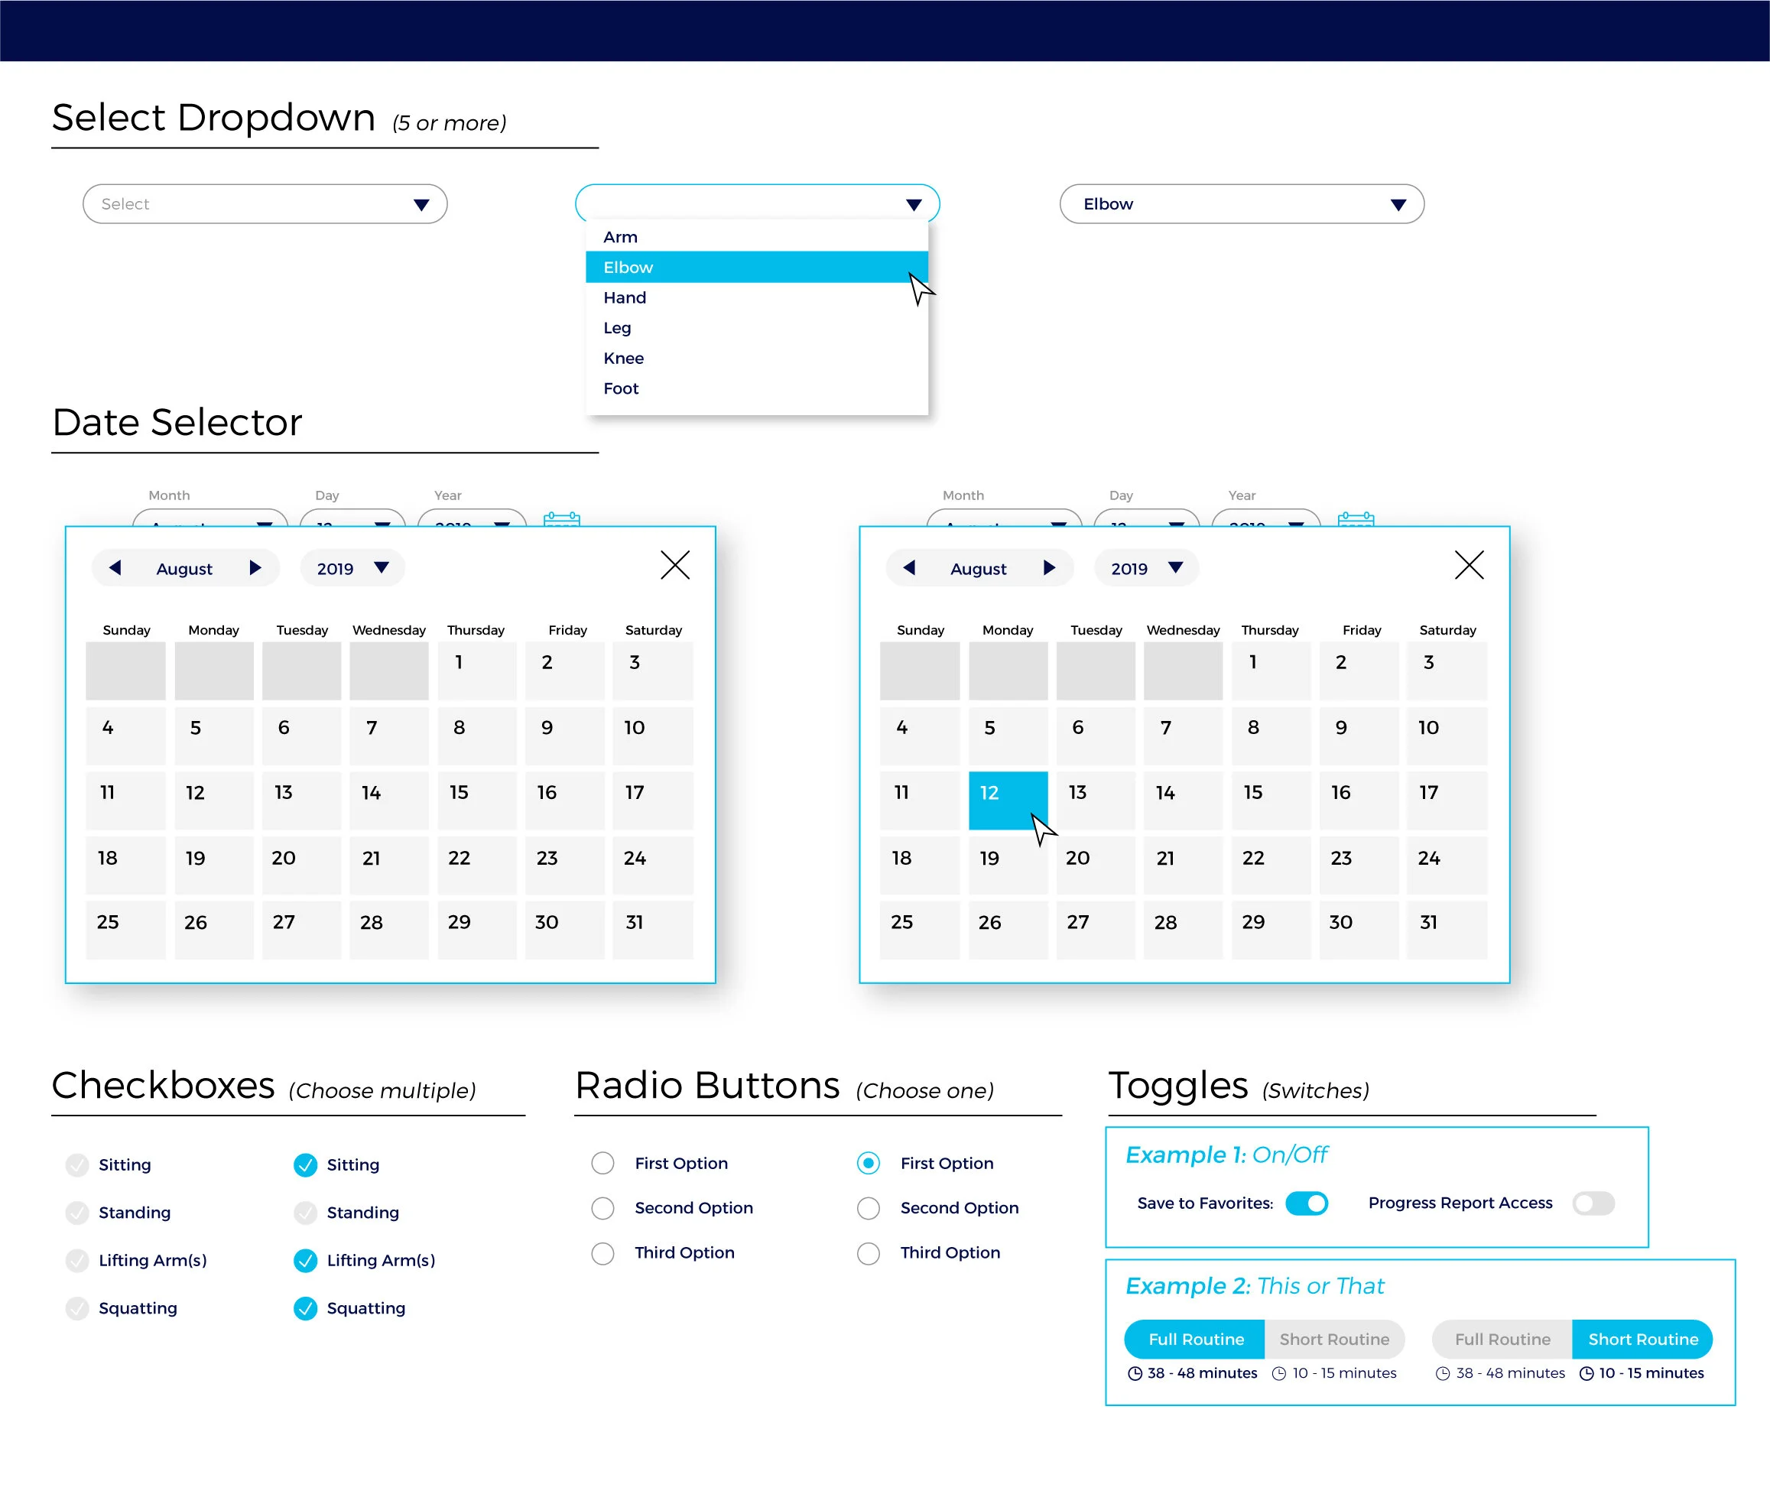
Task: Click next month arrow in right calendar
Action: [x=1048, y=567]
